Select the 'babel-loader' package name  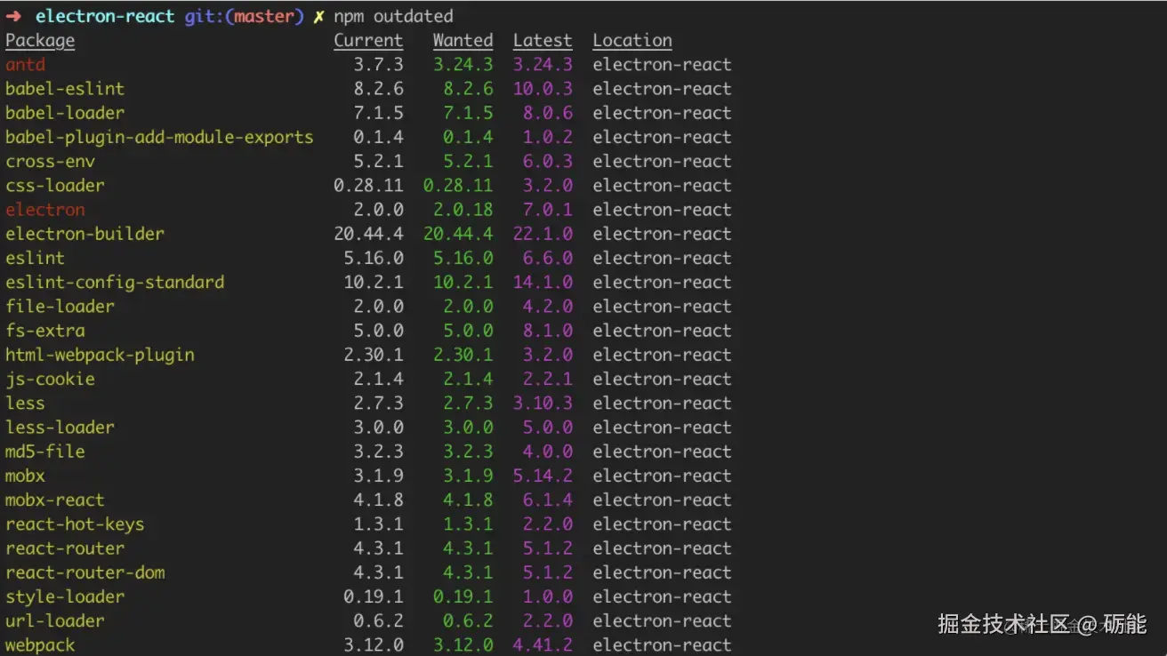(65, 113)
